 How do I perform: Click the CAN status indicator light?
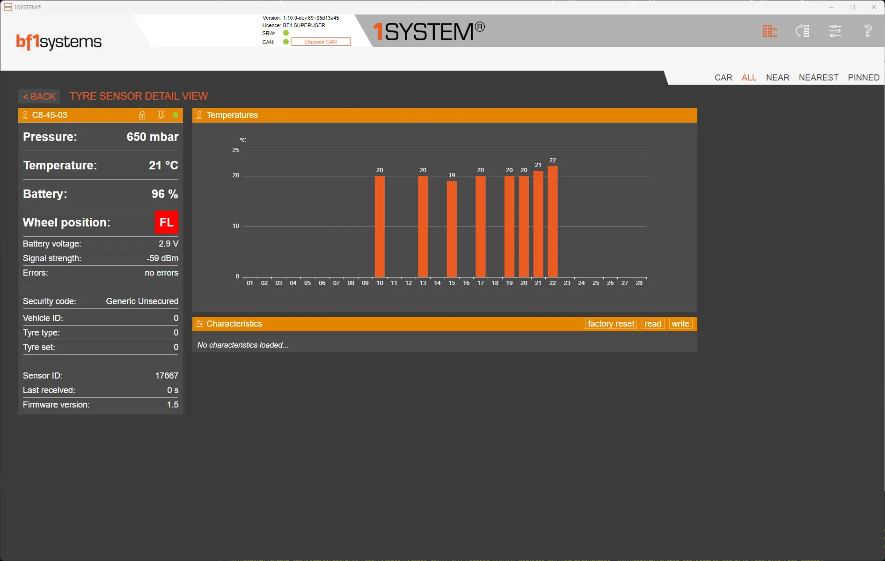286,42
